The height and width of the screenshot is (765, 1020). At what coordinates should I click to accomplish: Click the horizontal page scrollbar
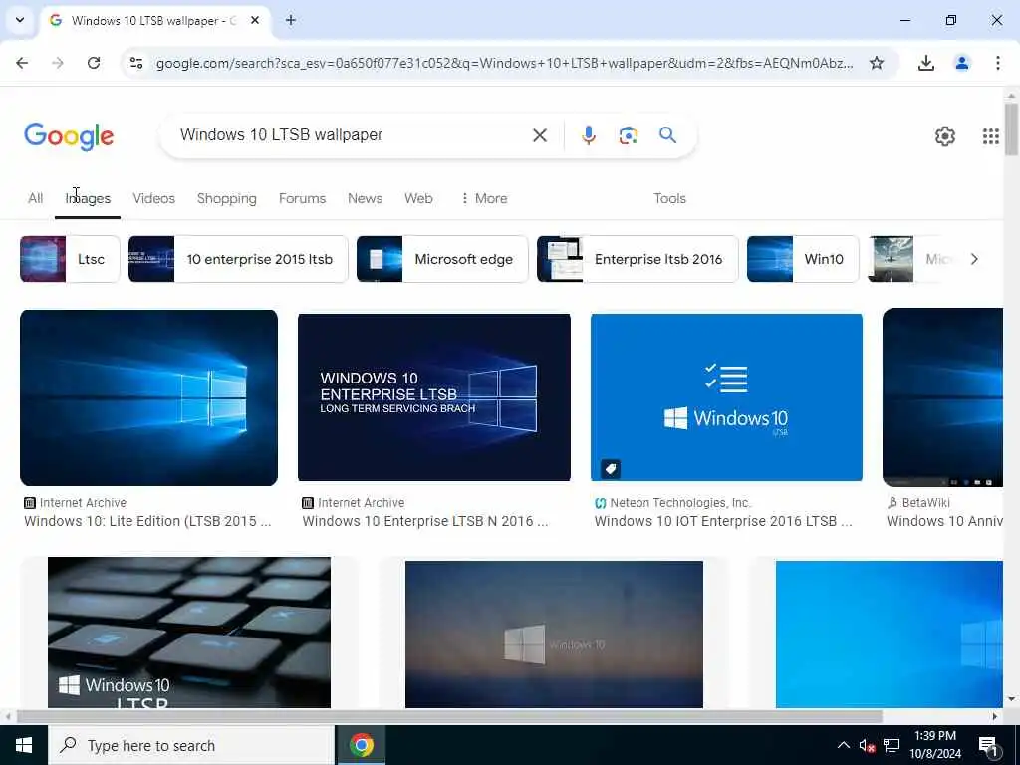(x=449, y=716)
